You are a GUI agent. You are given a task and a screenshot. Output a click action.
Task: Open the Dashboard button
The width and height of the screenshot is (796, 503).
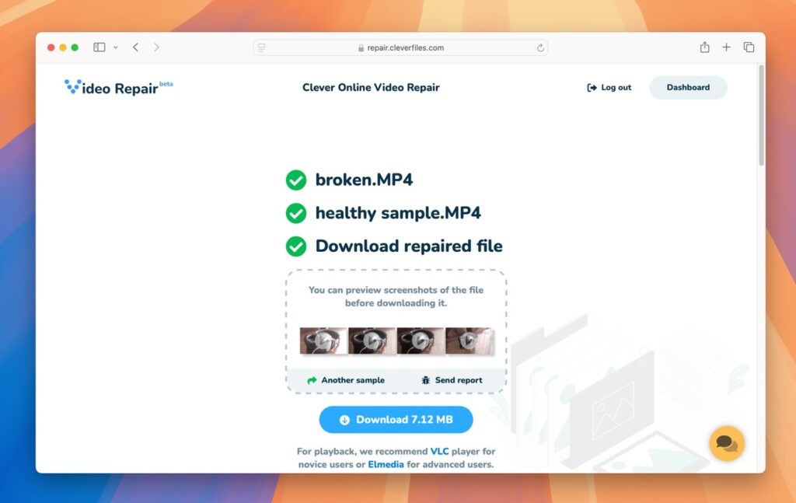coord(688,88)
